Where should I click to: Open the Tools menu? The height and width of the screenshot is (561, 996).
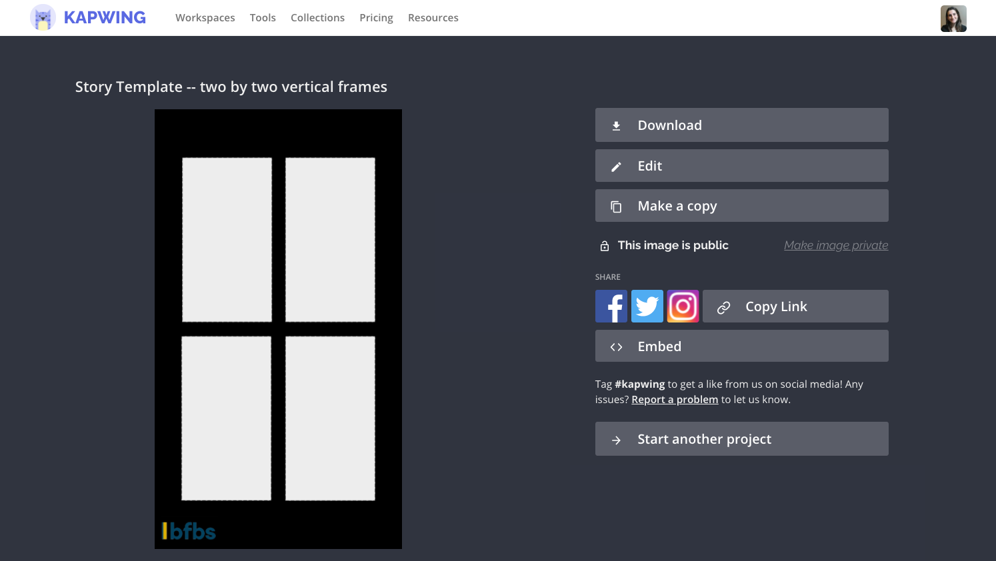tap(263, 18)
